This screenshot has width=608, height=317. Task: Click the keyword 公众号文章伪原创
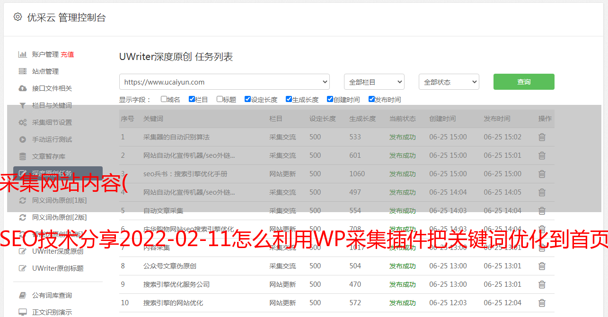[170, 266]
